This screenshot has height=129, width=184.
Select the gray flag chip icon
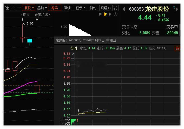110,14
